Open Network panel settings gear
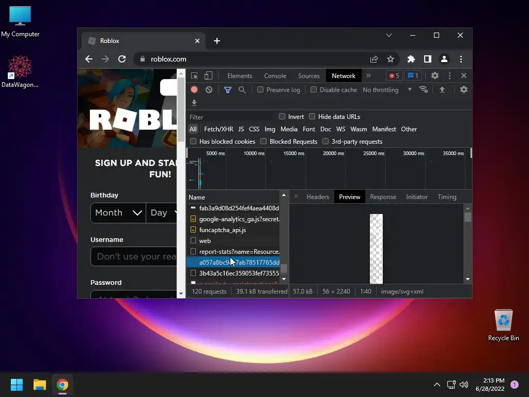The width and height of the screenshot is (529, 397). pyautogui.click(x=464, y=89)
